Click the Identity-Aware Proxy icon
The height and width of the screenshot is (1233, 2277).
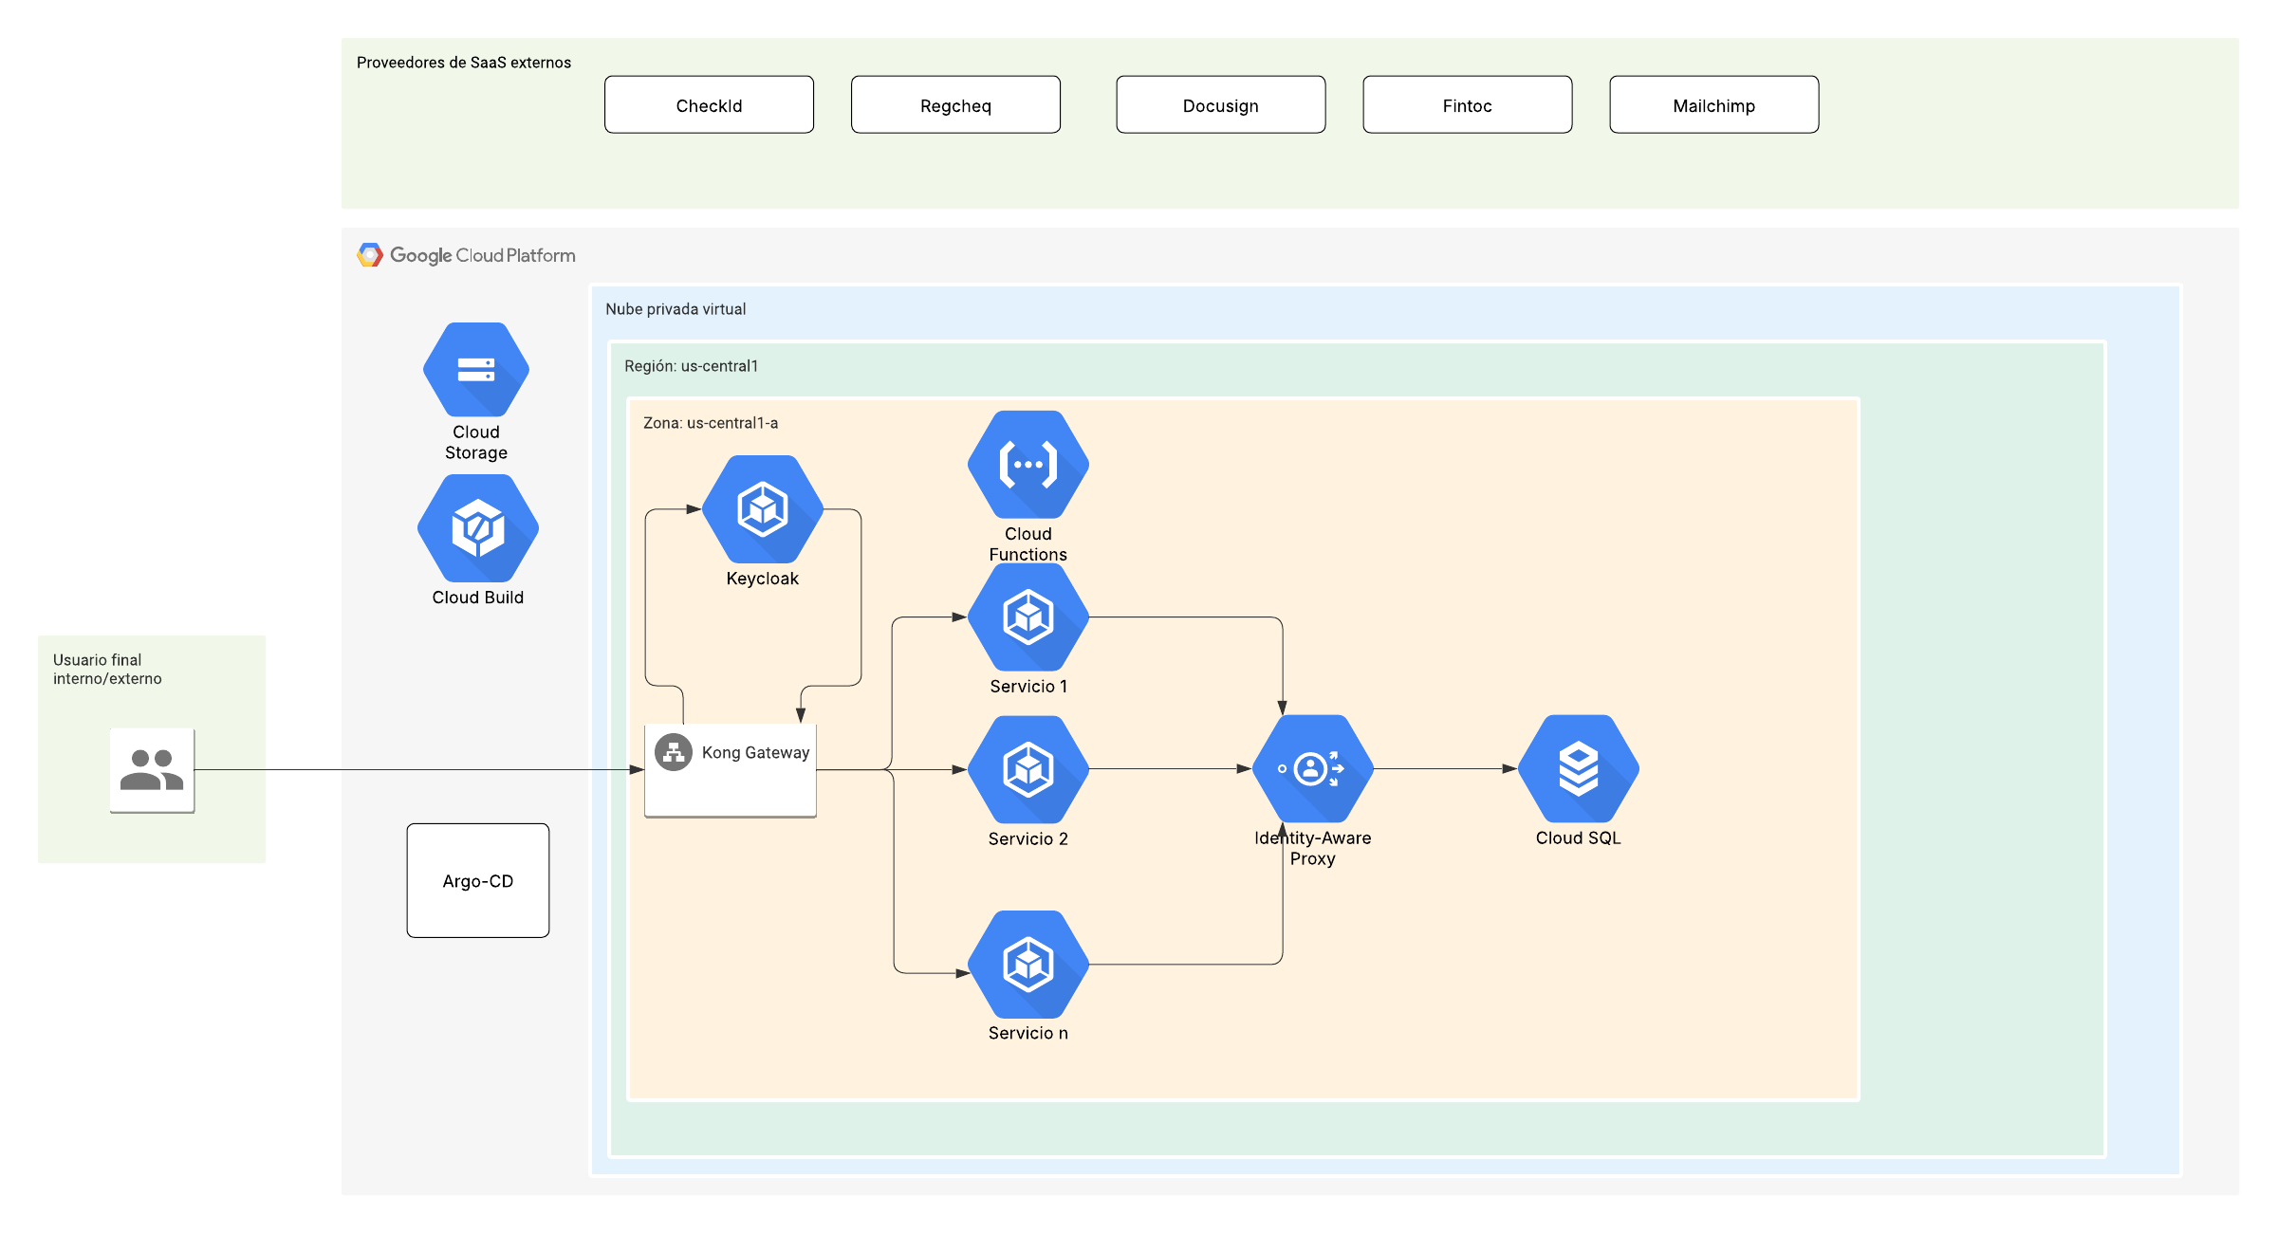pyautogui.click(x=1313, y=768)
